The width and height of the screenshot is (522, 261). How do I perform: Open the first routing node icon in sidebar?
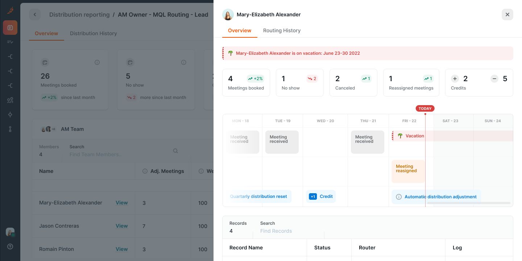10,57
